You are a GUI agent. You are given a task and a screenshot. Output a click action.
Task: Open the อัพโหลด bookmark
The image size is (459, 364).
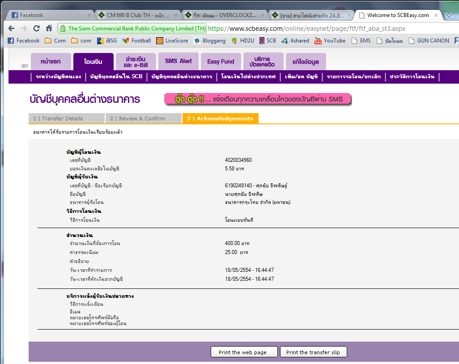tap(390, 41)
